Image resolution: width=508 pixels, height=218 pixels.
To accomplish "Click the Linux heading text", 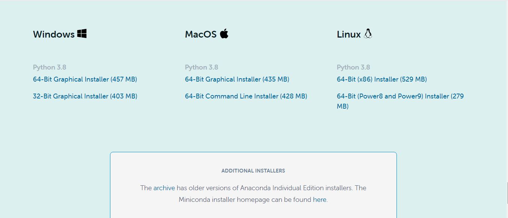I will point(349,34).
